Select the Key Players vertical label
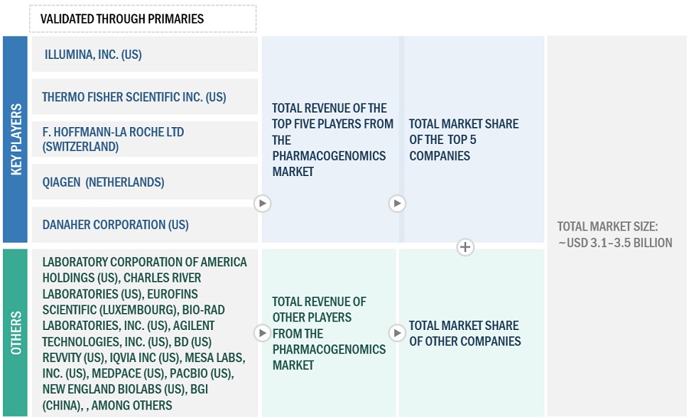This screenshot has width=689, height=418. click(15, 139)
